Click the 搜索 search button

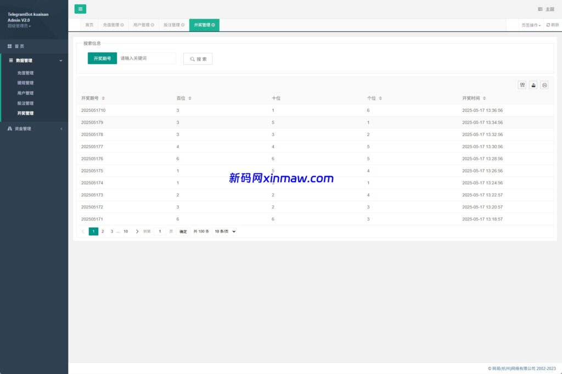[198, 59]
